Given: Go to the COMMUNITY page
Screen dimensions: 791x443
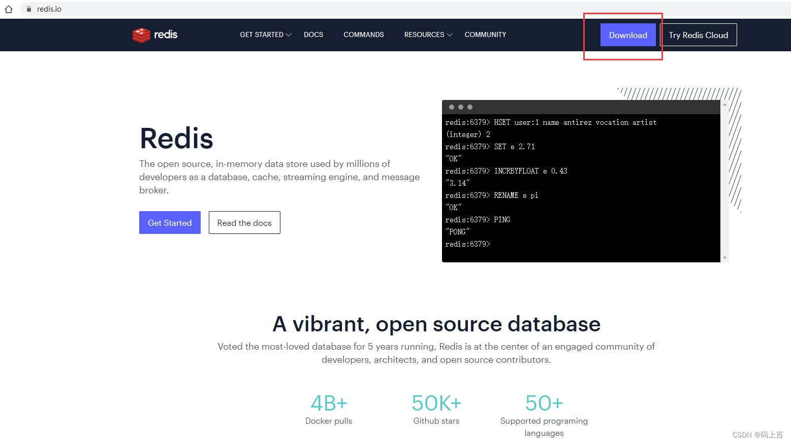Looking at the screenshot, I should (x=485, y=35).
